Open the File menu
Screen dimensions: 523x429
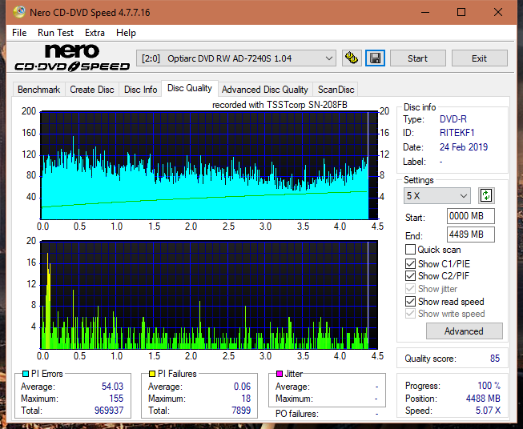tap(19, 33)
